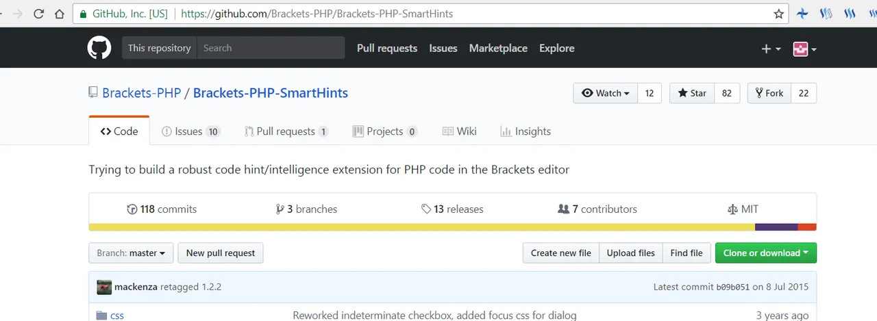The image size is (877, 321).
Task: View the MIT license
Action: (743, 209)
